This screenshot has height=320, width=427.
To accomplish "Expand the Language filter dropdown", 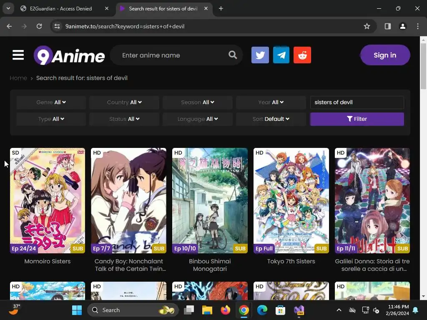I will 197,119.
